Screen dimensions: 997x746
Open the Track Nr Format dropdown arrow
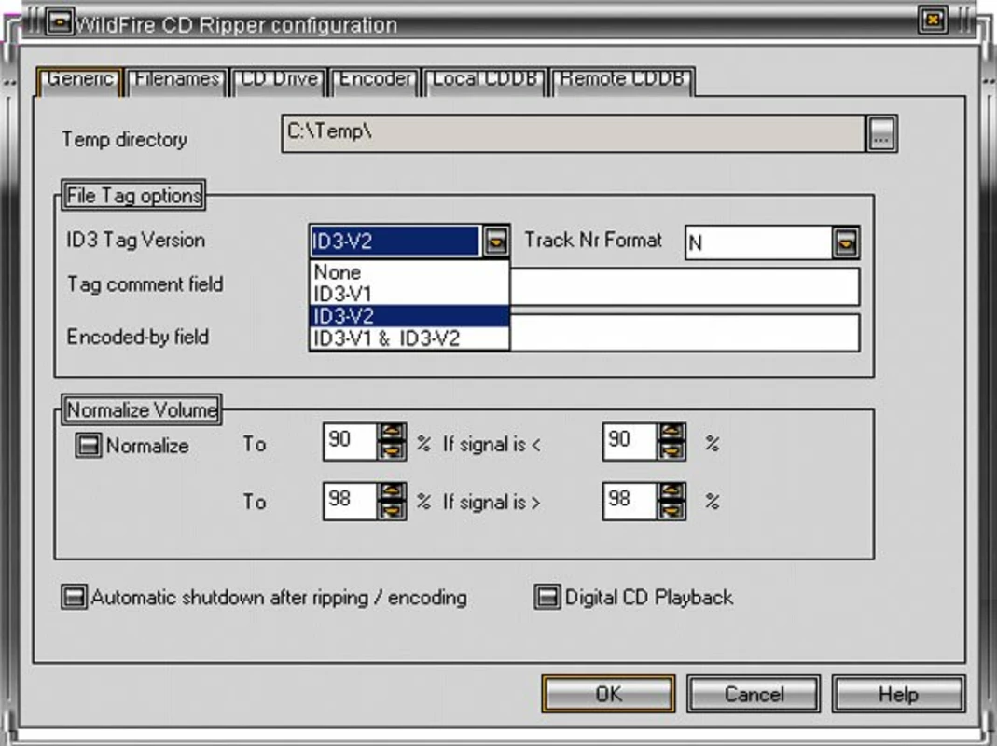click(846, 242)
